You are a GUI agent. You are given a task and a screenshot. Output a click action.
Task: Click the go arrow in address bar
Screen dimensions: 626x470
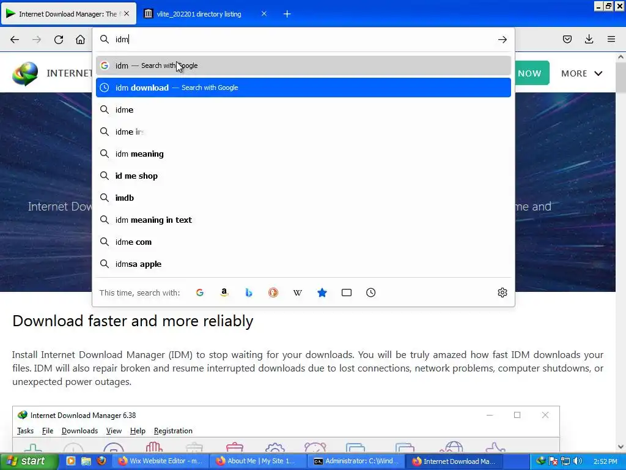(x=503, y=40)
